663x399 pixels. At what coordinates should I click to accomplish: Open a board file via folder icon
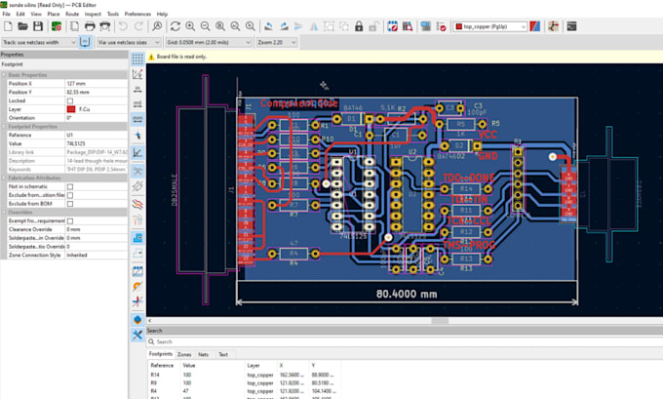tap(22, 26)
